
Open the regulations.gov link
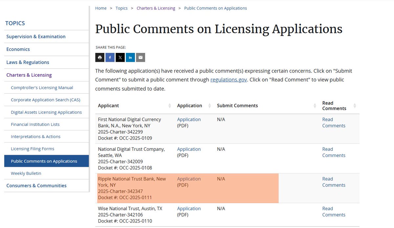point(229,80)
